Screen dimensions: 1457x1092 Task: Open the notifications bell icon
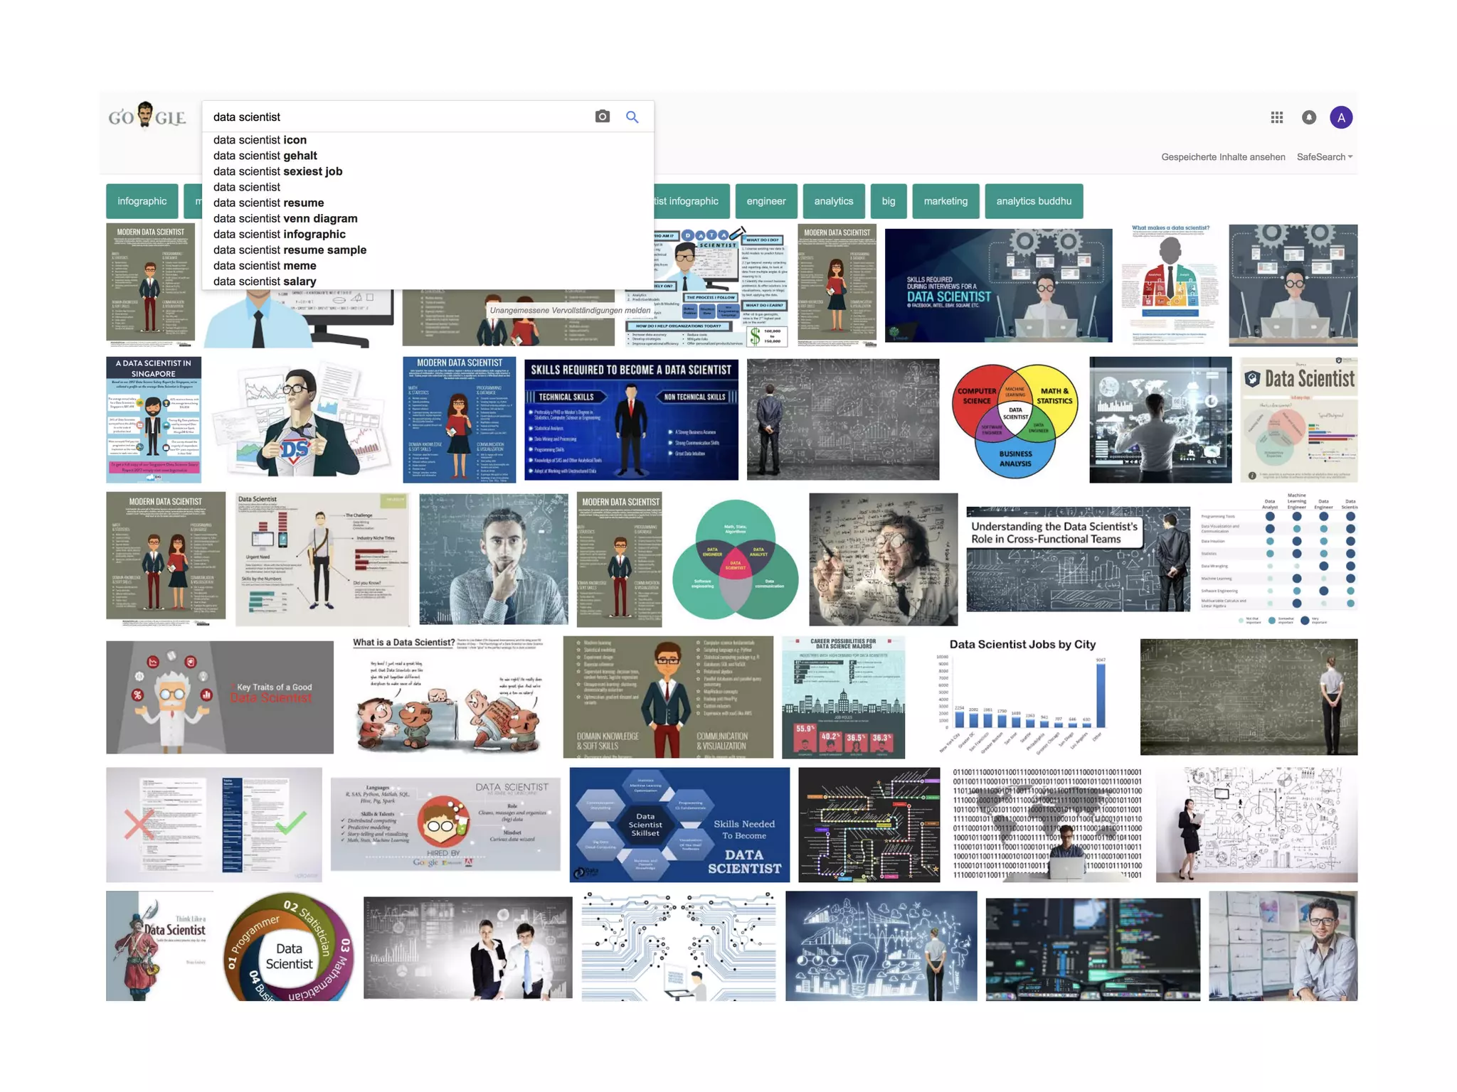pos(1308,117)
